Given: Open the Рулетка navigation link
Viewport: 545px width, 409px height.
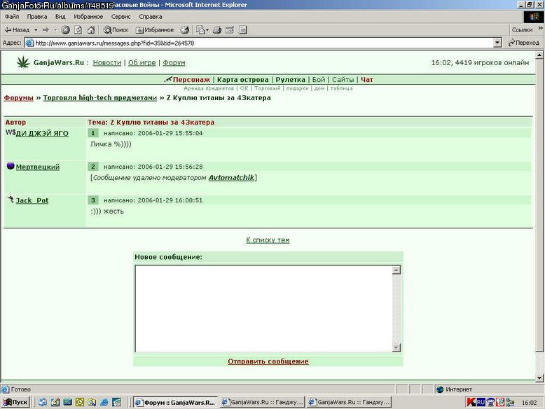Looking at the screenshot, I should [x=290, y=80].
